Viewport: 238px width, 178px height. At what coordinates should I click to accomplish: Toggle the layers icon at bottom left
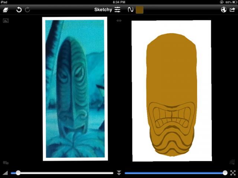6,162
